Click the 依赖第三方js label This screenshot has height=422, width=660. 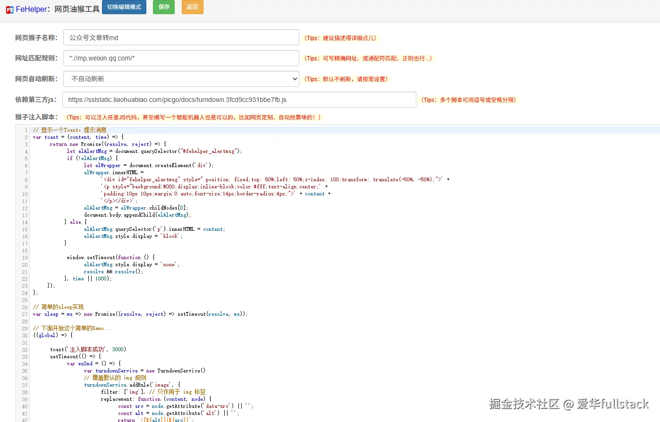point(36,100)
